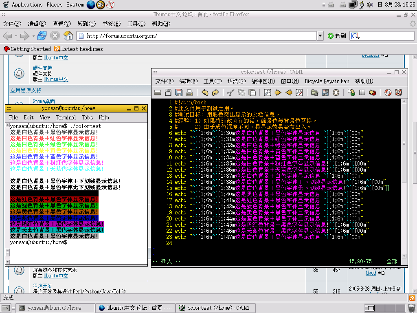This screenshot has height=313, width=417.
Task: Open Firefox URL history dropdown
Action: click(x=320, y=36)
